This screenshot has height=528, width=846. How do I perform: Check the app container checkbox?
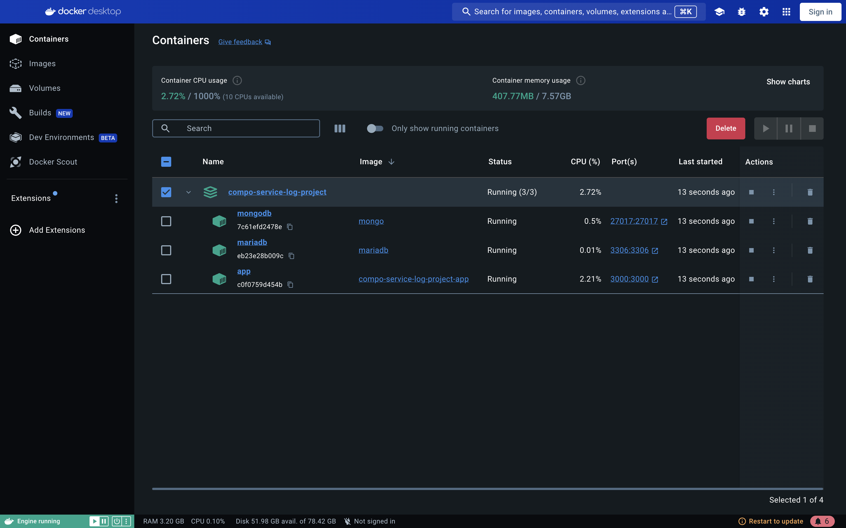(166, 279)
